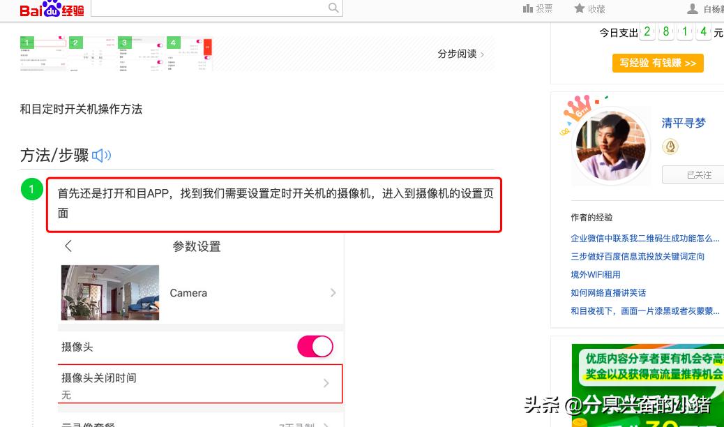Viewport: 724px width, 427px height.
Task: Toggle the 摄像头 switch in the screenshot
Action: 315,346
